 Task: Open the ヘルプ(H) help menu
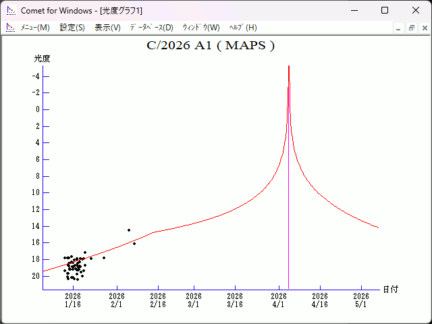(x=243, y=28)
